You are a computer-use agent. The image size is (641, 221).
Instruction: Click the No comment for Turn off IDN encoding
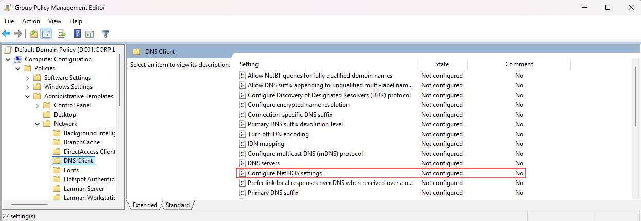click(519, 134)
